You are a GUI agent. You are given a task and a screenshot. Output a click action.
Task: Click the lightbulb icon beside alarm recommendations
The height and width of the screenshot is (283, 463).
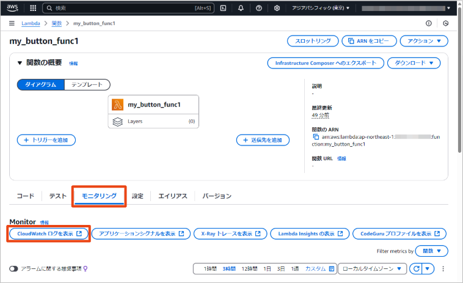coord(86,268)
